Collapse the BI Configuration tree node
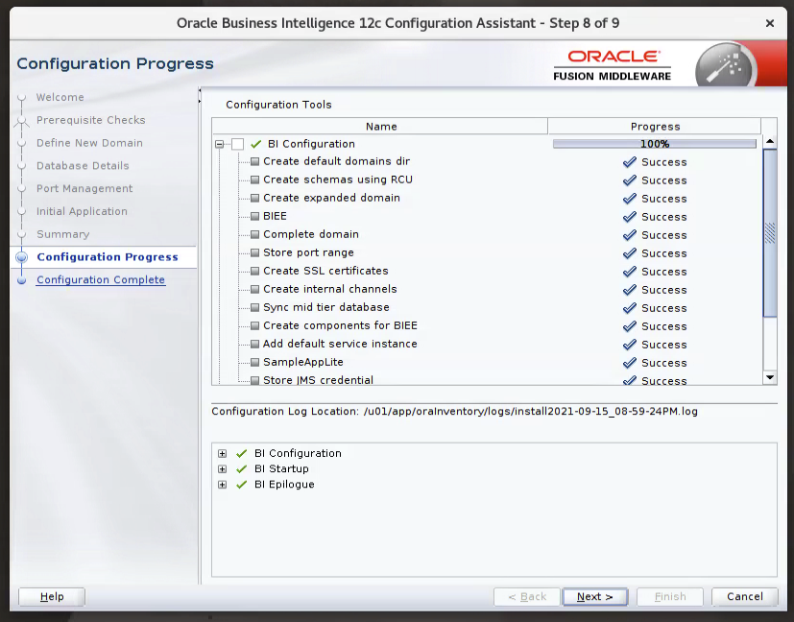This screenshot has width=794, height=622. point(219,144)
